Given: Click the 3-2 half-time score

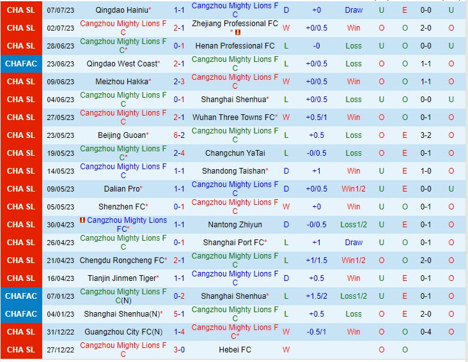Looking at the screenshot, I should pyautogui.click(x=426, y=135).
